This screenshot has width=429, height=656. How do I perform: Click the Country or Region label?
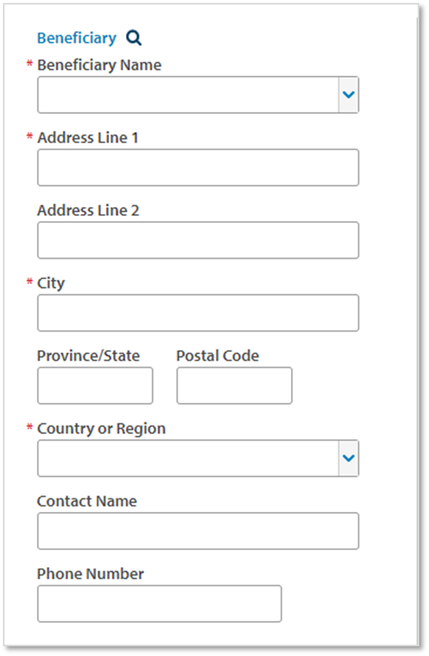pyautogui.click(x=101, y=429)
